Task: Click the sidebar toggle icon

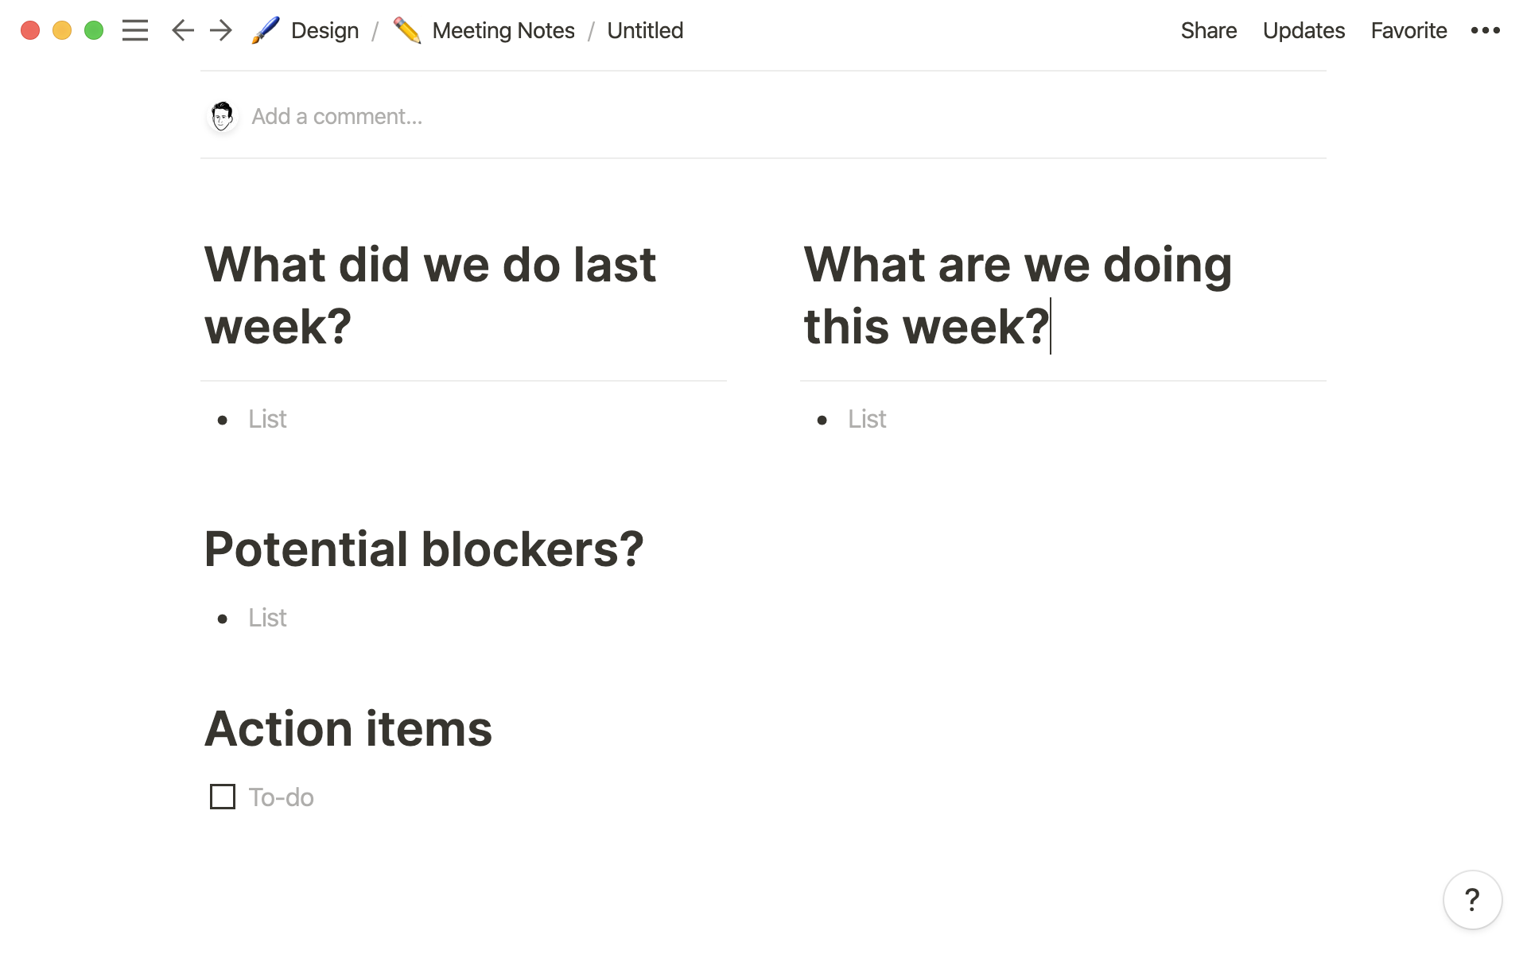Action: point(134,31)
